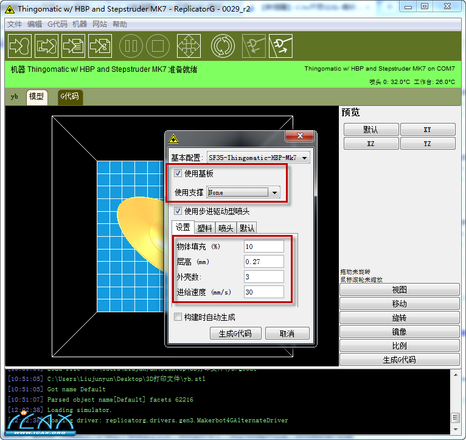Open the control panel arrows icon
This screenshot has height=440, width=466.
tap(189, 46)
